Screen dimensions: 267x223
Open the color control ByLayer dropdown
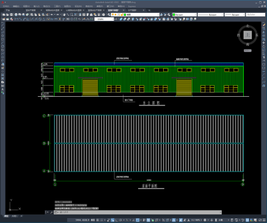pyautogui.click(x=196, y=15)
